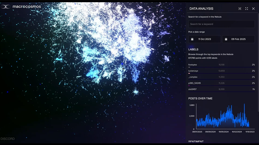Screen dimensions: 259x145
Task: Open the 11 Oct 2023 start date picker
Action: tap(205, 39)
